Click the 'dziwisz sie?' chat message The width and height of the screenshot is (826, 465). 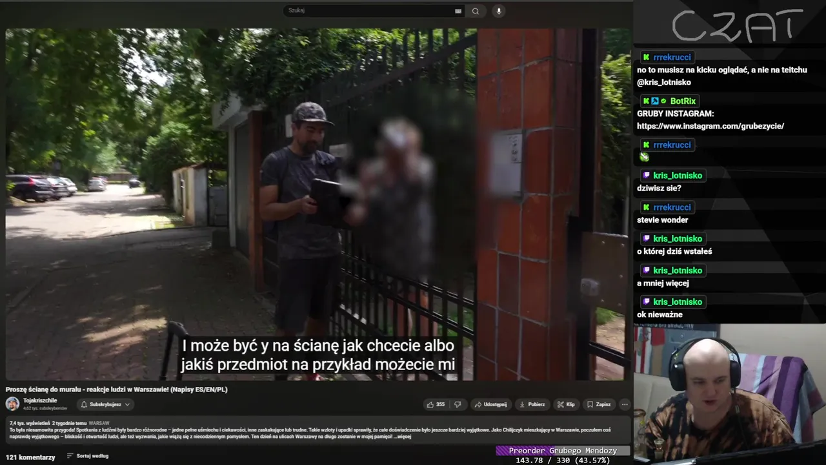pyautogui.click(x=659, y=189)
